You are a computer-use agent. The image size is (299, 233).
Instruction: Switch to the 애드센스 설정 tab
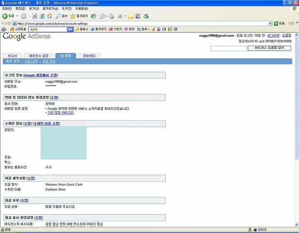[x=39, y=56]
